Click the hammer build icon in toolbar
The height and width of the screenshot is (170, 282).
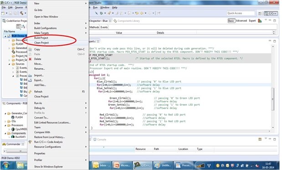[x=21, y=13]
